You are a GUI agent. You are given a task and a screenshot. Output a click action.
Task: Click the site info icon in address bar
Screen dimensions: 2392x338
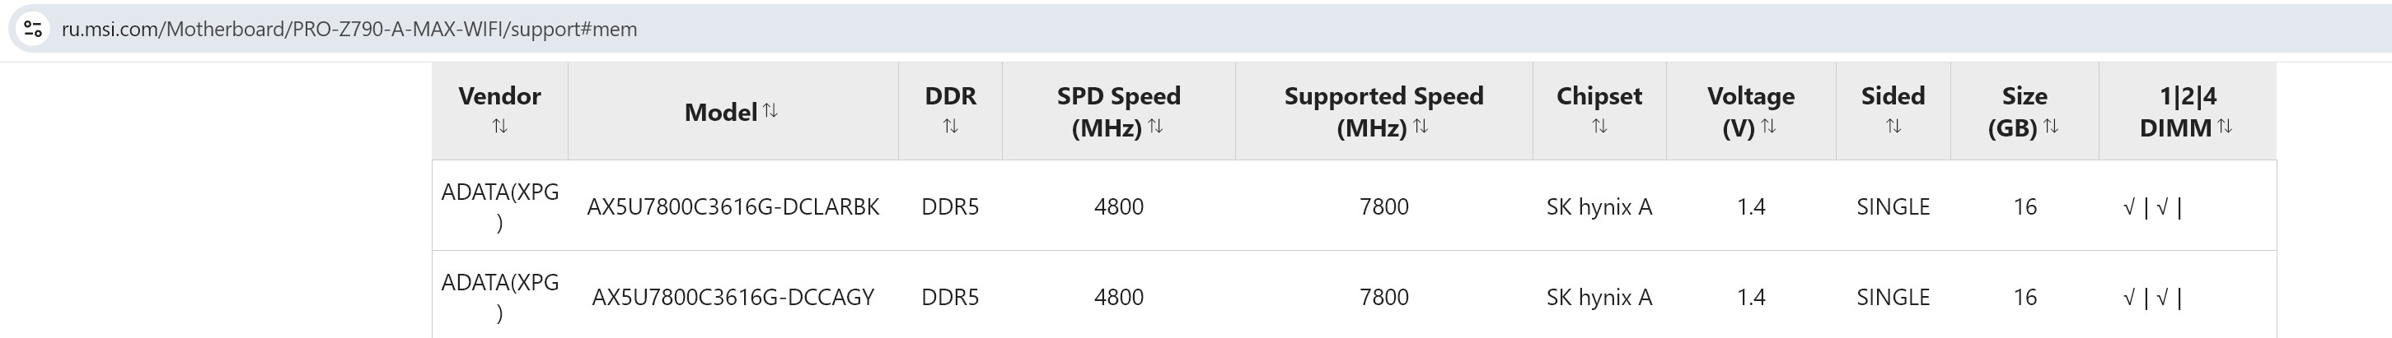tap(34, 29)
